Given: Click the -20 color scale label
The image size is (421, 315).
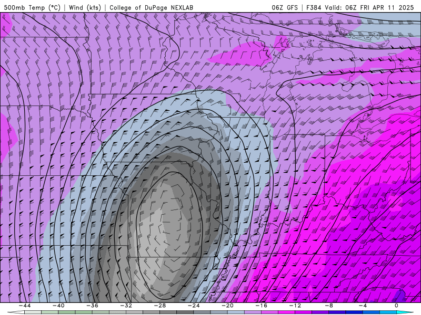Looking at the screenshot, I should tap(228, 306).
